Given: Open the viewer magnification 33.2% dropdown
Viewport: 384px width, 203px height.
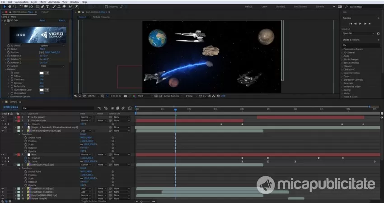Looking at the screenshot, I should click(x=94, y=96).
